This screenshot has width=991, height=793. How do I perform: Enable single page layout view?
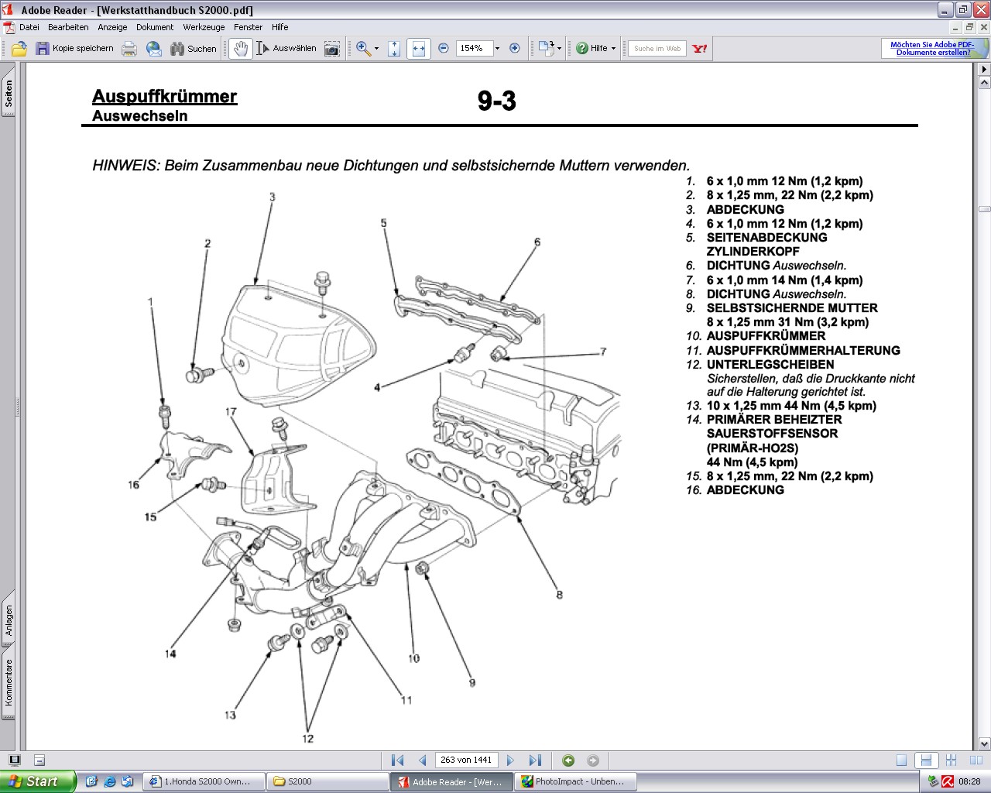tap(901, 760)
